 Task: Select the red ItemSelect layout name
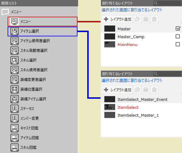128,107
